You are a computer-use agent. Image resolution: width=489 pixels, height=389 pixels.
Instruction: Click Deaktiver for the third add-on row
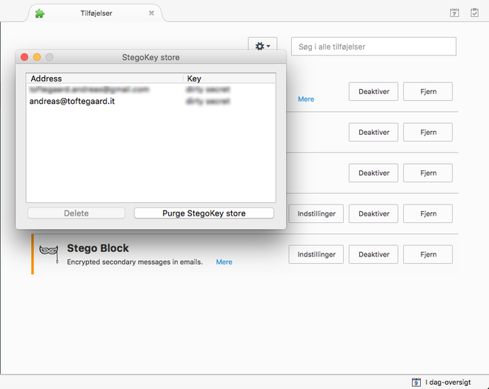point(373,173)
